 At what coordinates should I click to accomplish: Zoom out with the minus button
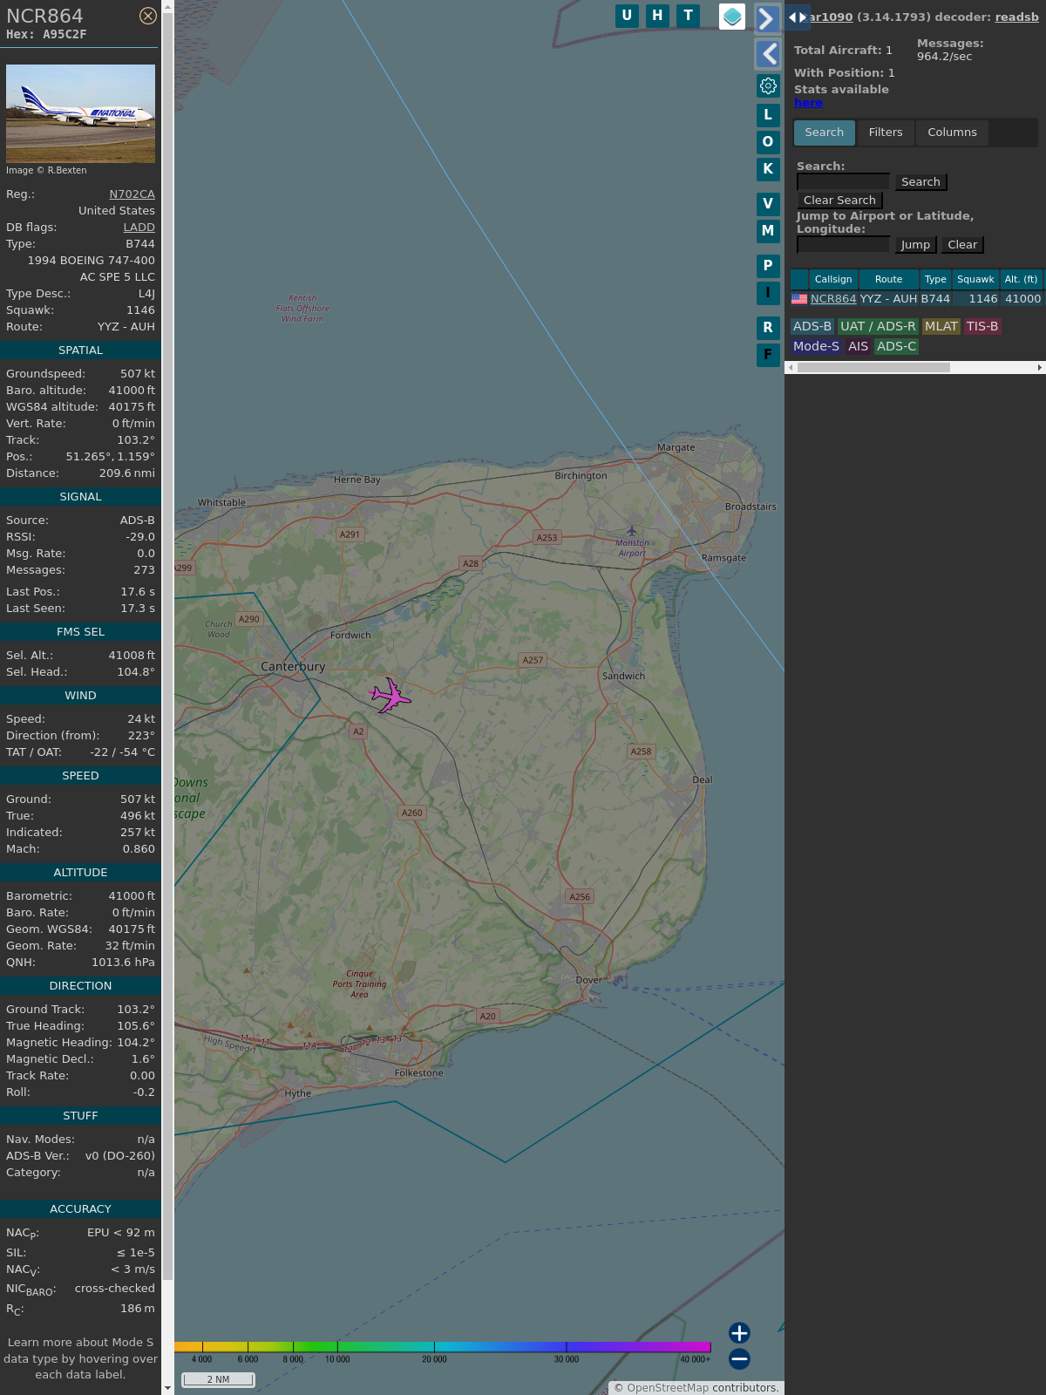click(x=739, y=1358)
